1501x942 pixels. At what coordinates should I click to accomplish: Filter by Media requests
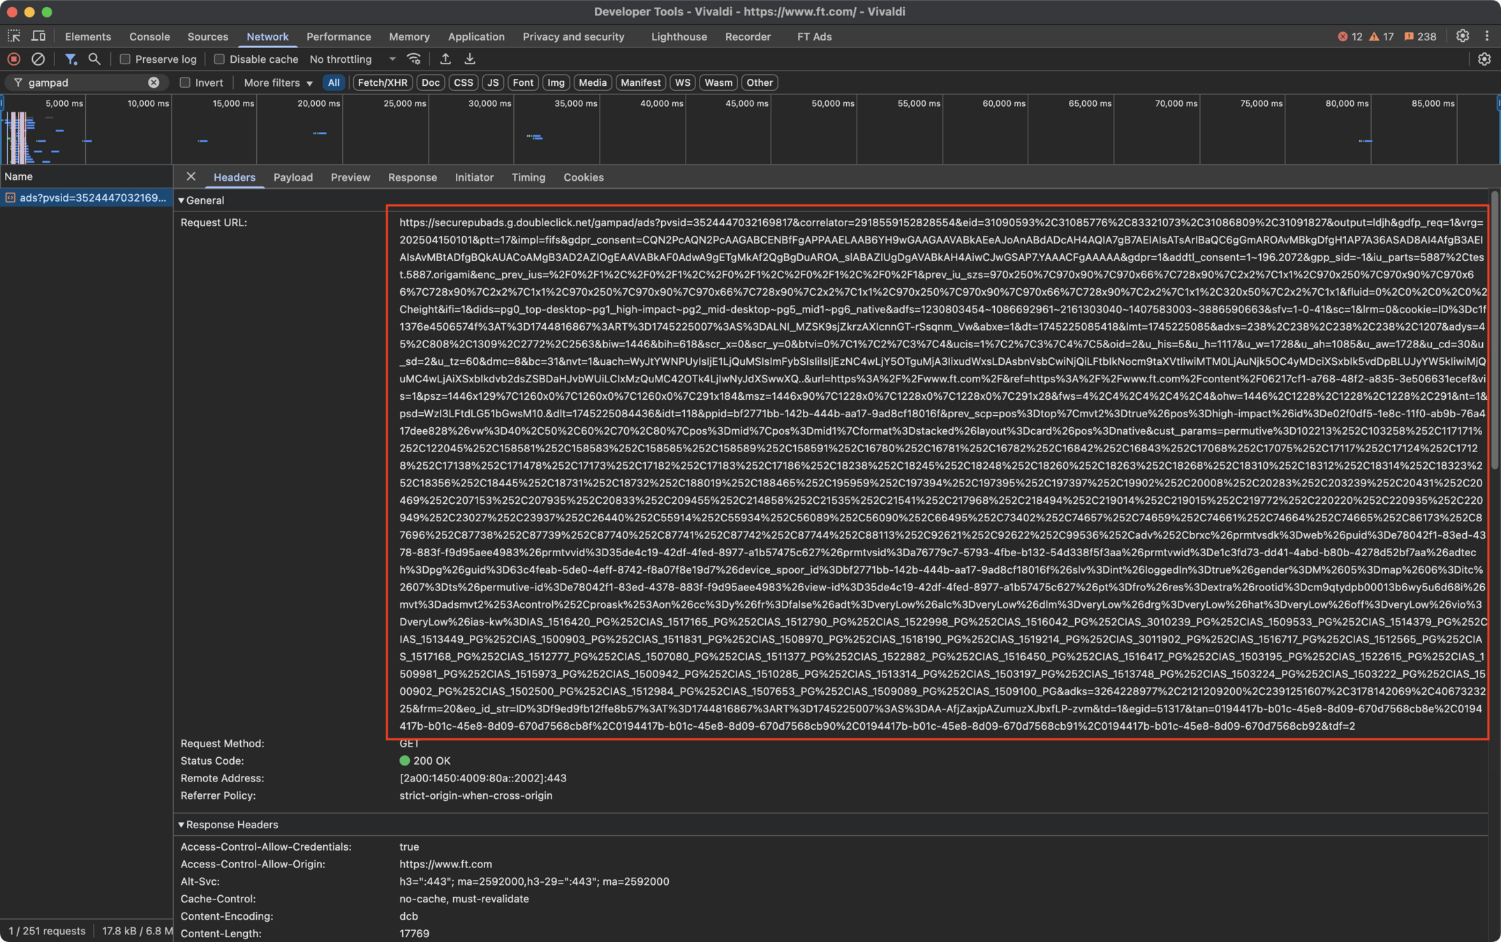coord(593,82)
